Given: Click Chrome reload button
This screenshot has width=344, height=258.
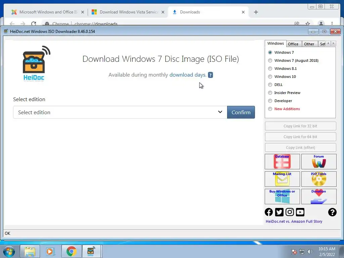Looking at the screenshot, I should pos(34,24).
